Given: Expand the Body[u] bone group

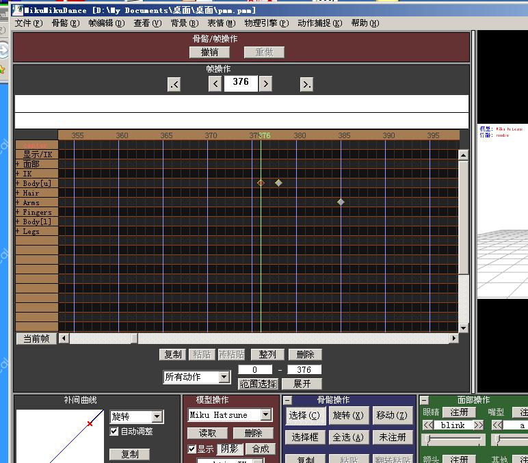Looking at the screenshot, I should point(18,183).
